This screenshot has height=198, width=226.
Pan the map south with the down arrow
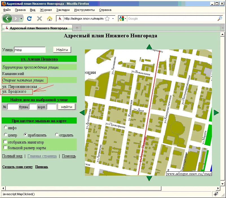click(x=149, y=179)
